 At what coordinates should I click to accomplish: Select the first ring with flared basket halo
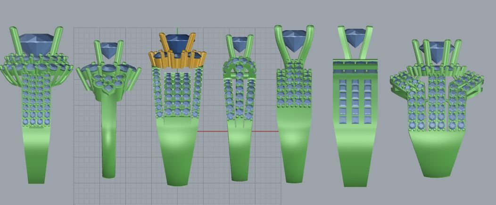36,105
